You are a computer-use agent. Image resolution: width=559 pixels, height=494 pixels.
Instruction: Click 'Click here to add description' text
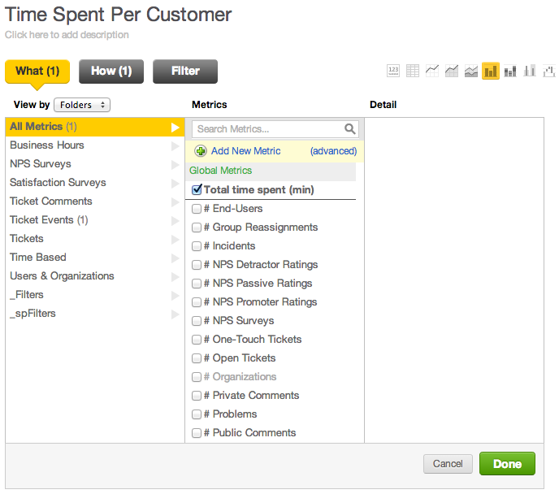[x=67, y=35]
